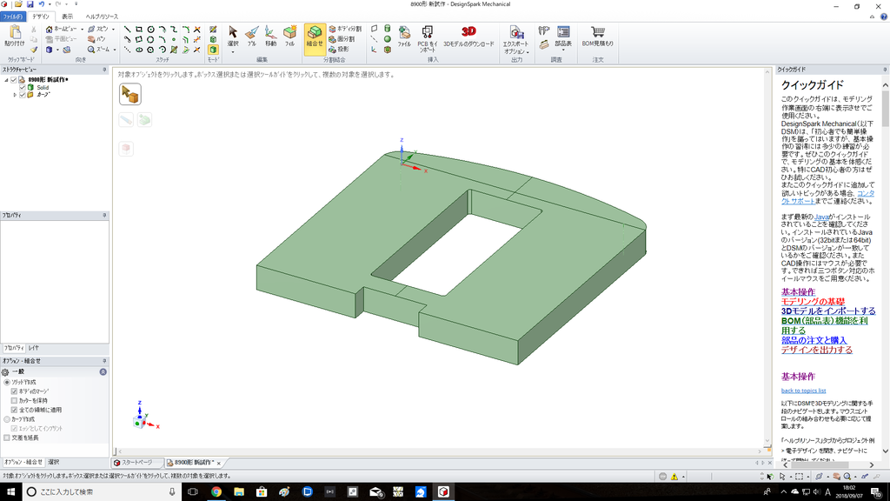
Task: Open the 部品表 dropdown
Action: point(563,50)
